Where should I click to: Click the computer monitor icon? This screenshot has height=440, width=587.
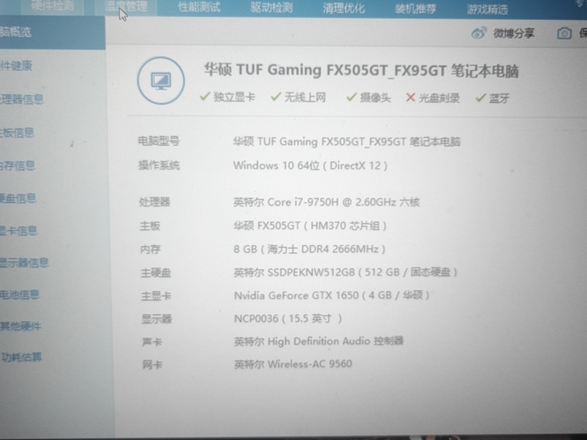click(161, 81)
